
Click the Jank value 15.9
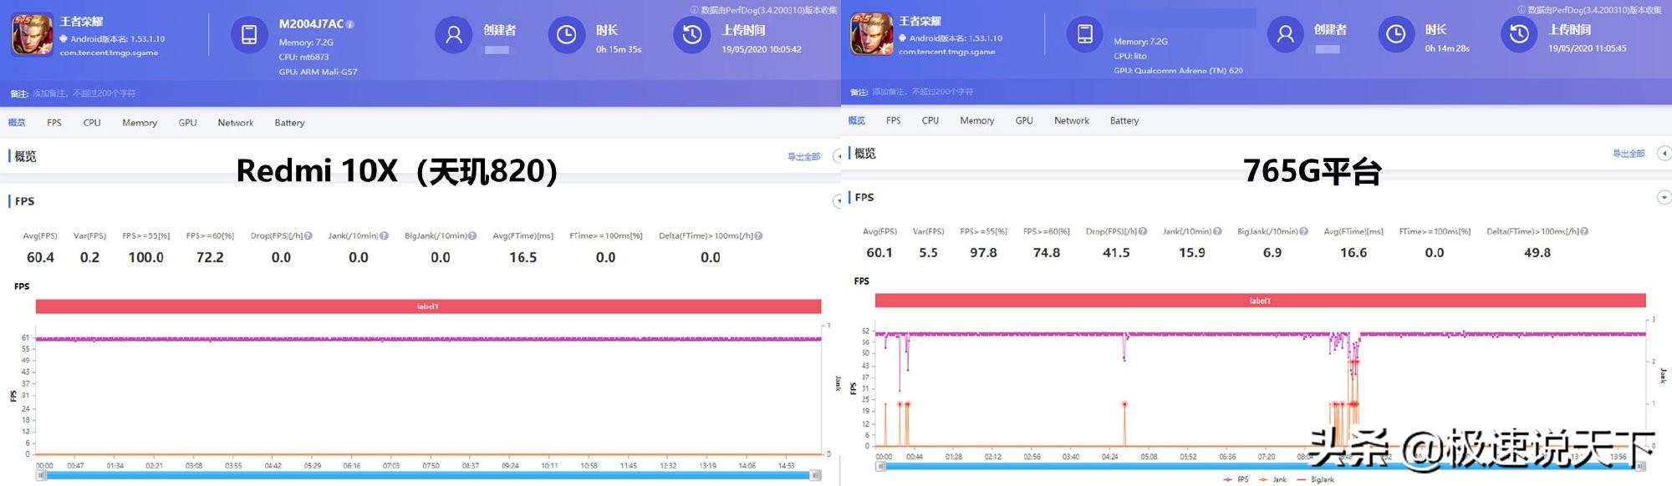click(x=1192, y=253)
